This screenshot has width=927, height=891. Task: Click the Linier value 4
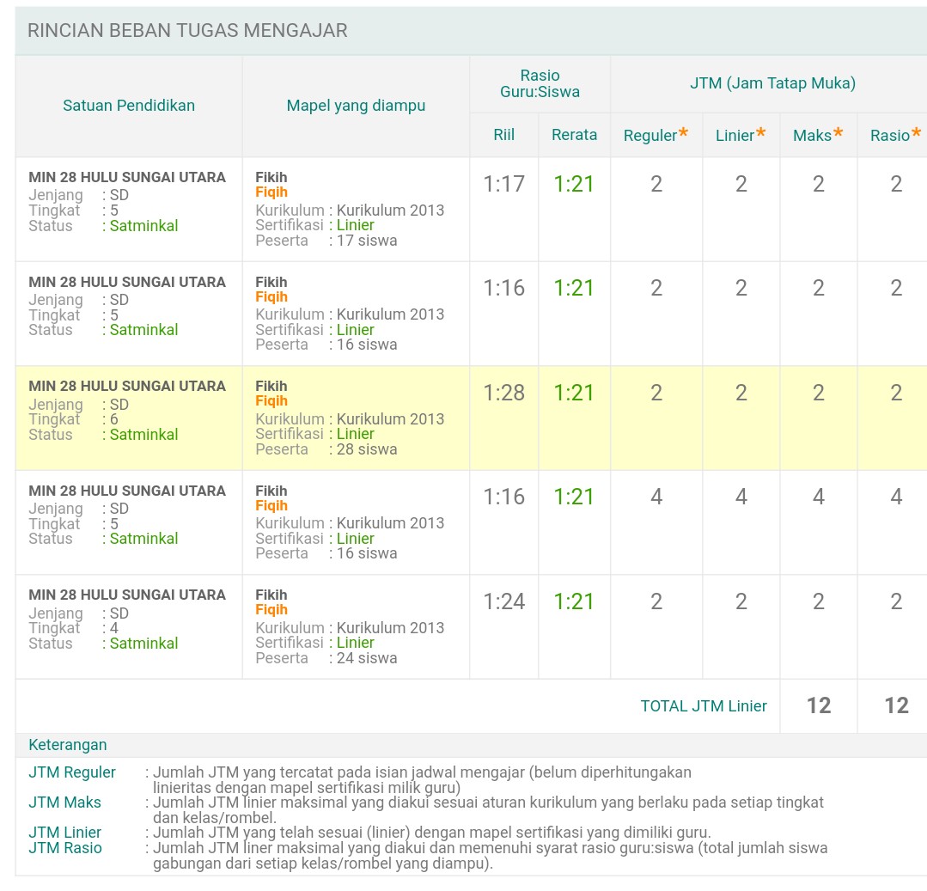tap(741, 497)
